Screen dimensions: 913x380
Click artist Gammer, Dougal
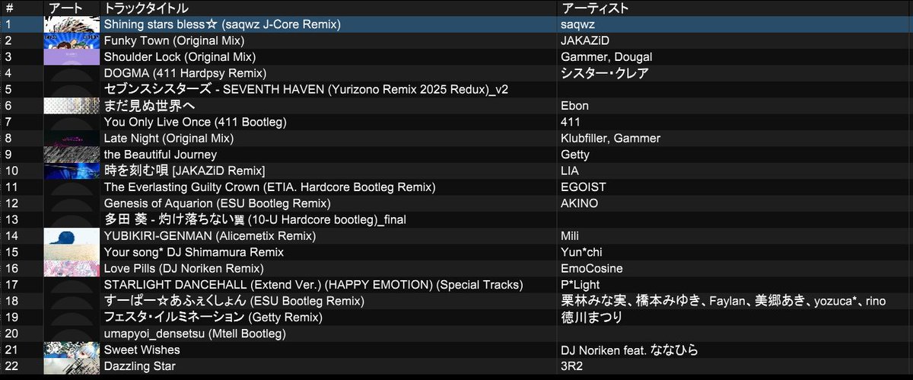tap(606, 56)
